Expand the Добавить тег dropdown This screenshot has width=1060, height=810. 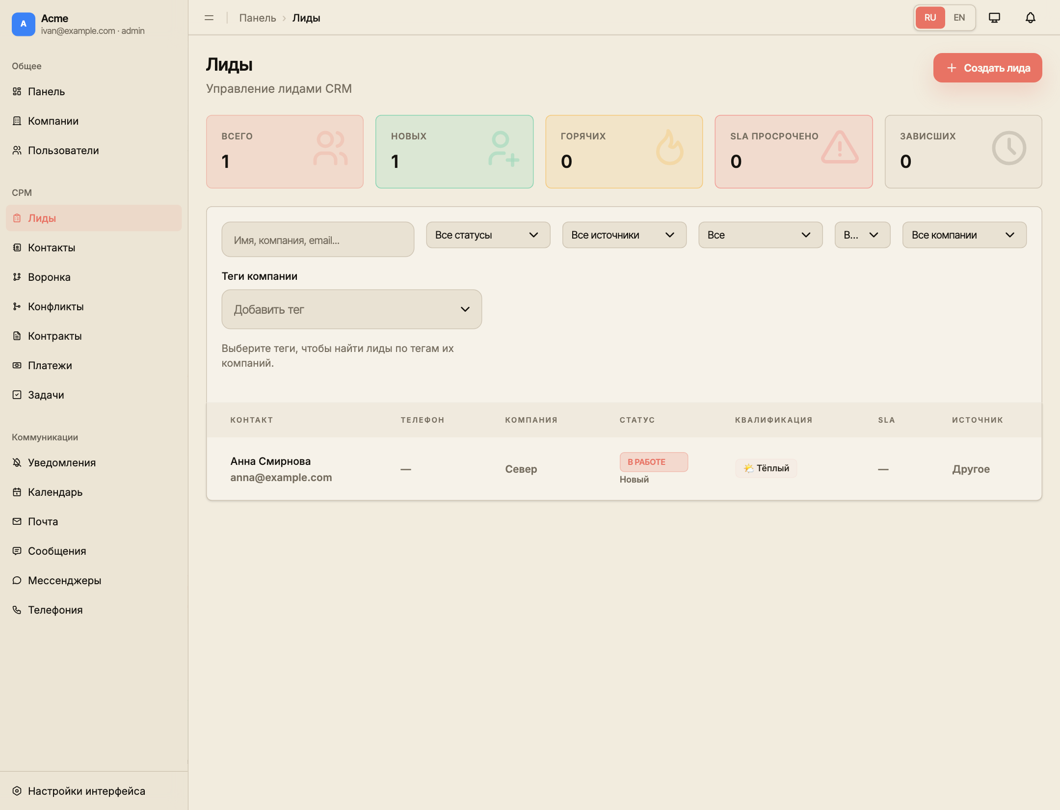click(x=351, y=309)
